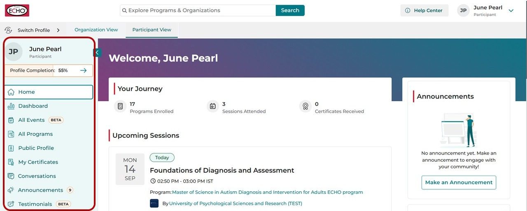Select the Participant View tab

coord(152,30)
